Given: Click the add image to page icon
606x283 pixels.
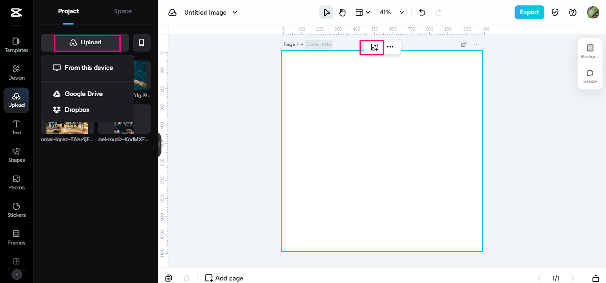Looking at the screenshot, I should point(374,47).
